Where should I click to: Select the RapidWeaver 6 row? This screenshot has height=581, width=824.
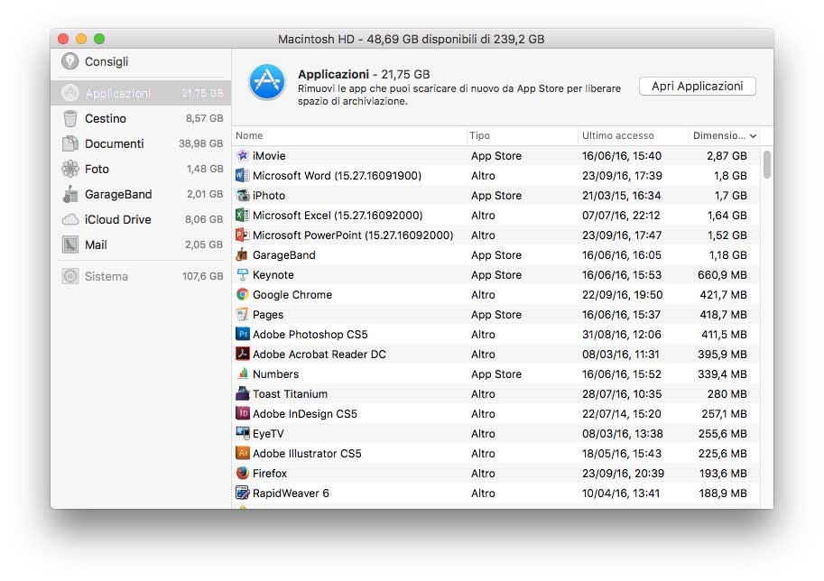(495, 493)
